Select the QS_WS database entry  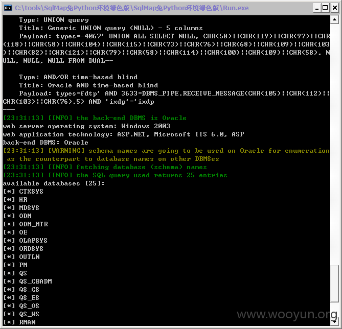tap(21, 314)
